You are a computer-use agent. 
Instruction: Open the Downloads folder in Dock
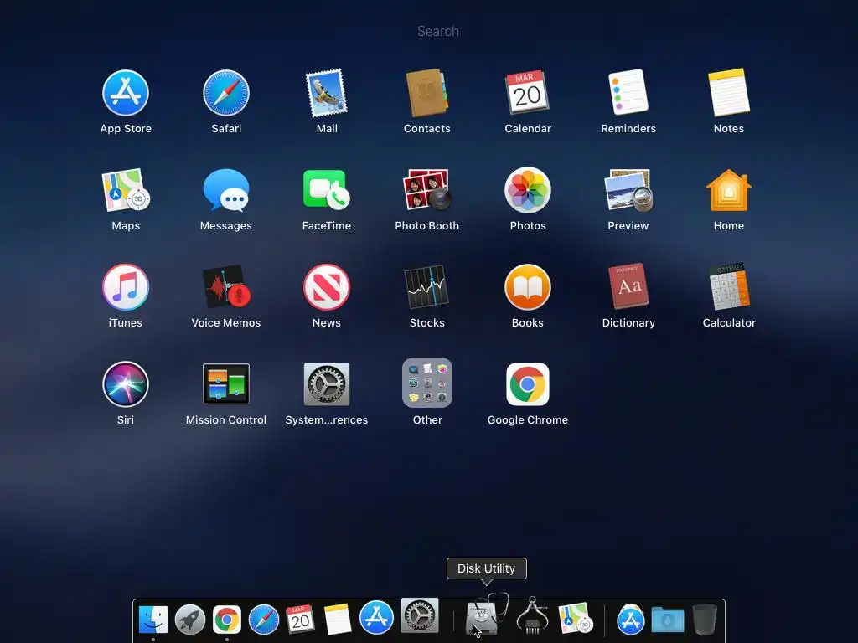click(x=668, y=620)
